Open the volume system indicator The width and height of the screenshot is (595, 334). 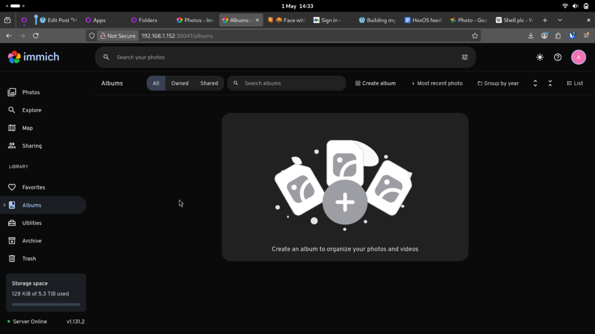point(575,6)
